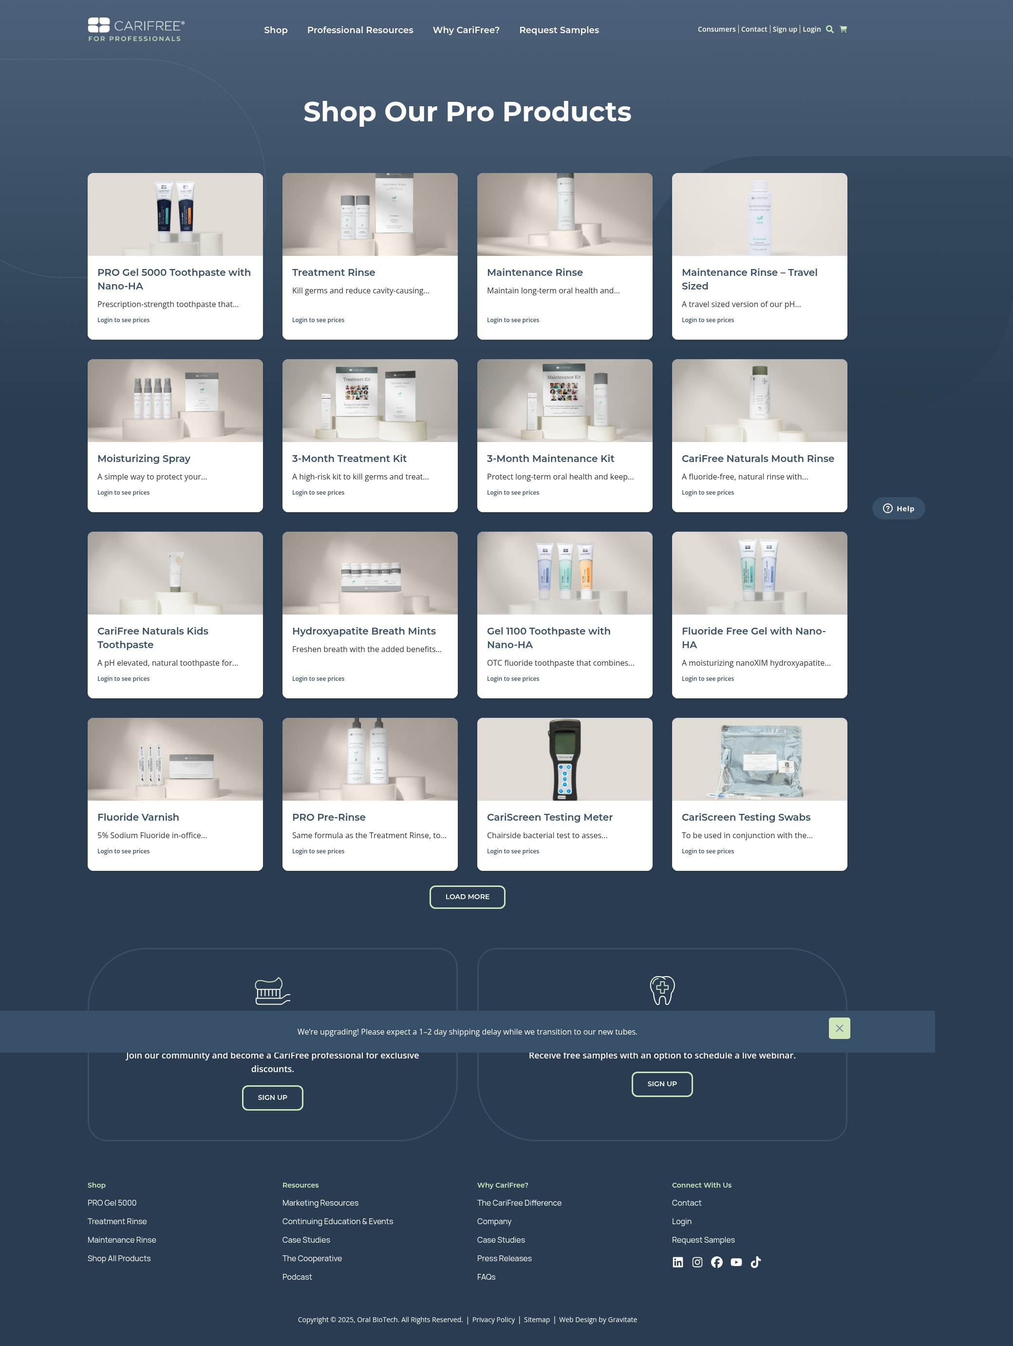This screenshot has height=1346, width=1013.
Task: Open the Why CariFree? menu
Action: click(x=467, y=30)
